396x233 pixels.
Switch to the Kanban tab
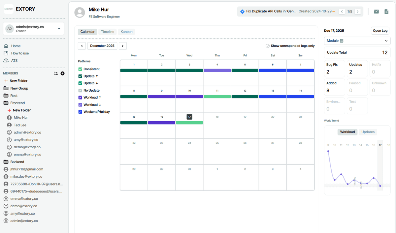pyautogui.click(x=126, y=32)
